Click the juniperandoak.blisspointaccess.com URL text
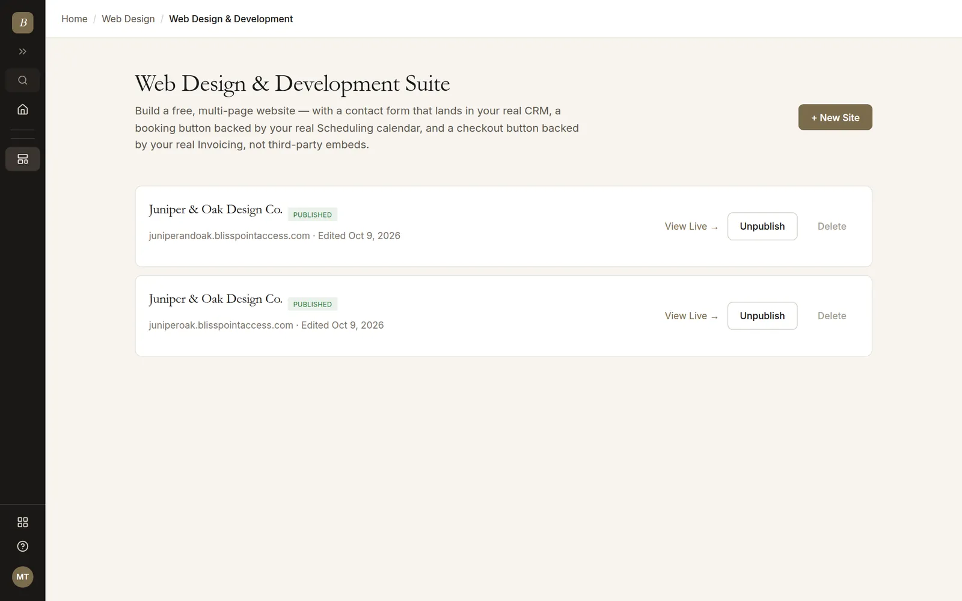This screenshot has width=962, height=601. pyautogui.click(x=229, y=236)
